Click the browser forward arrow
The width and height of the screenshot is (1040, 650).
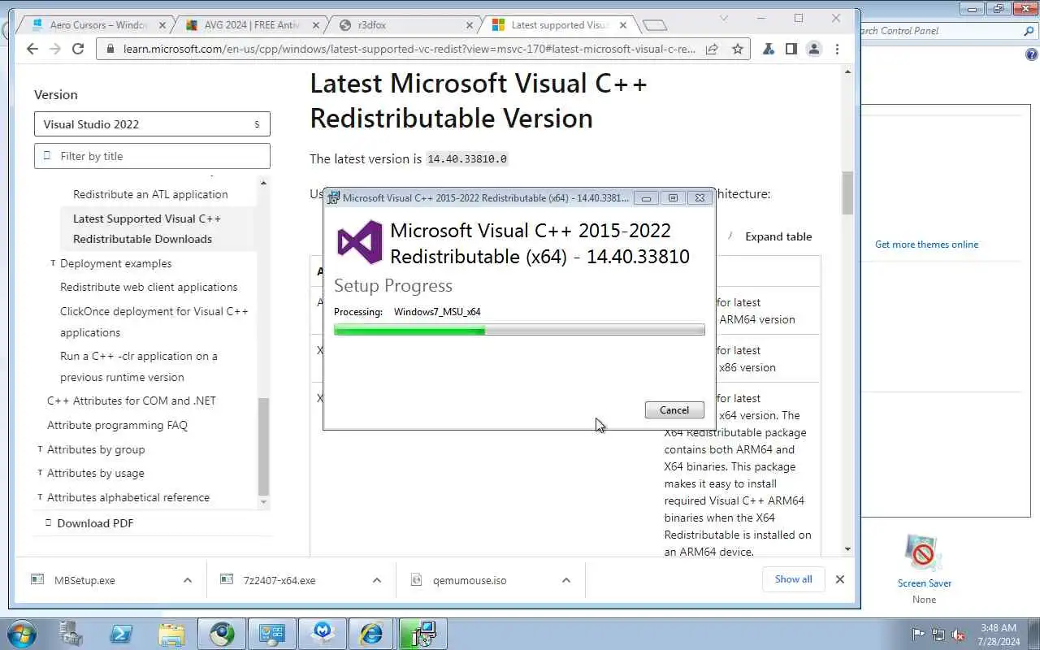tap(54, 49)
